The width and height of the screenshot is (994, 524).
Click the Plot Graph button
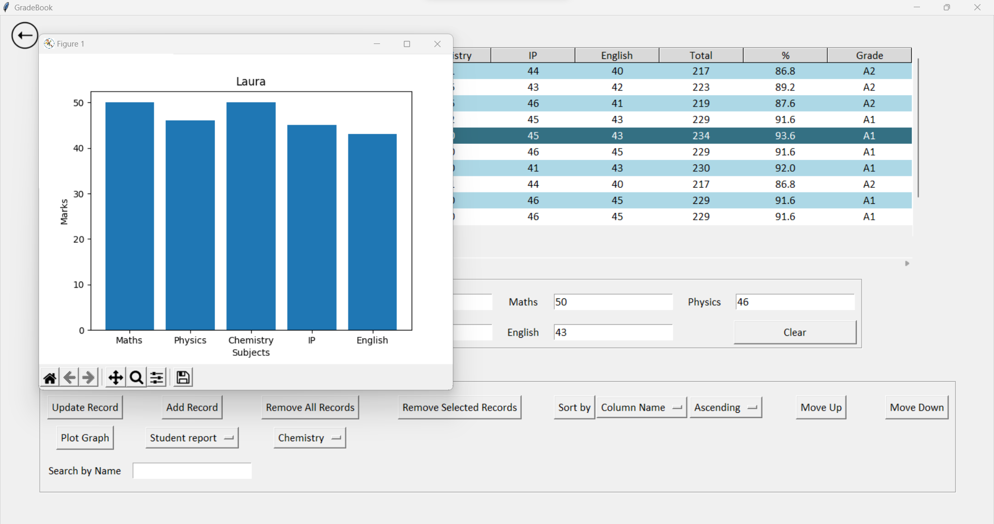click(84, 438)
